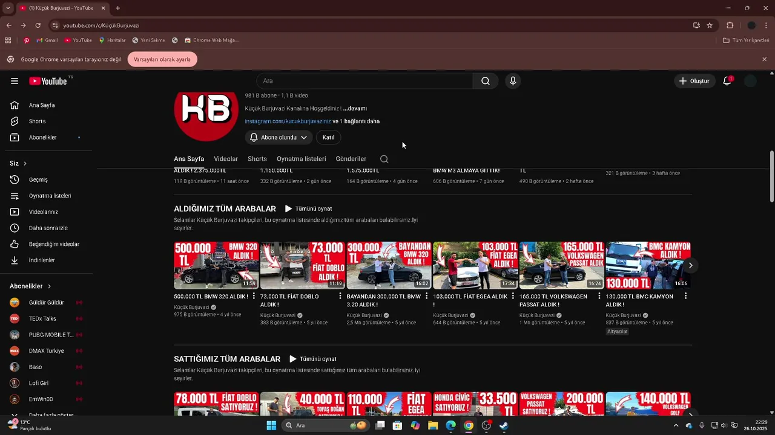
Task: Open Microsoft Edge from the taskbar
Action: pyautogui.click(x=450, y=425)
